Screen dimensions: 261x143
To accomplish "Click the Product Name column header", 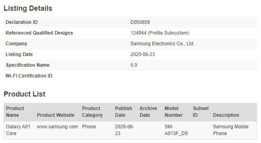I will click(15, 112).
